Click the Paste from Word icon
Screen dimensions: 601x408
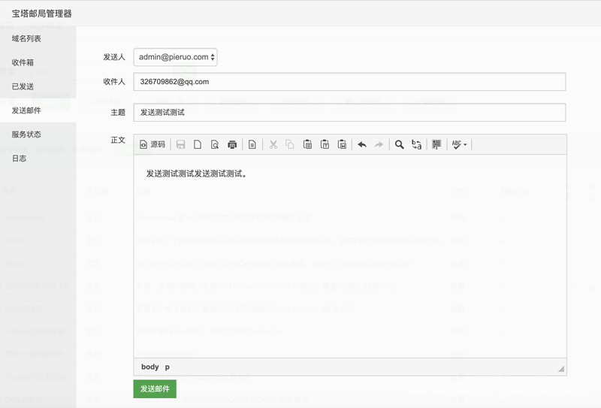pos(342,144)
